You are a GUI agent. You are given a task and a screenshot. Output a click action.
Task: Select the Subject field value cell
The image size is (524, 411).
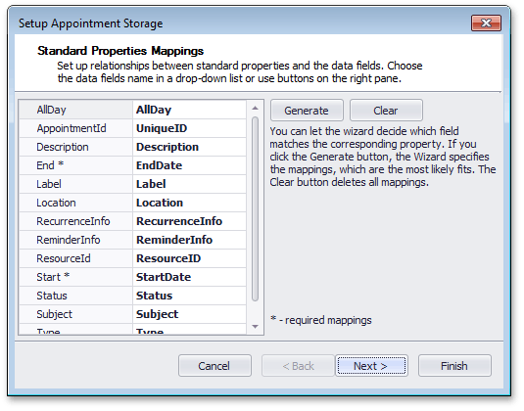point(189,314)
